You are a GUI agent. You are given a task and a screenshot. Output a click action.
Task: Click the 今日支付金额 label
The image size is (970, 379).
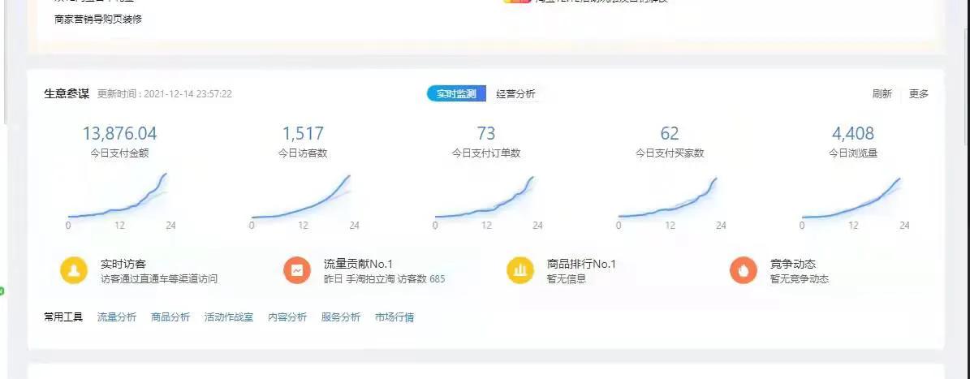[120, 153]
